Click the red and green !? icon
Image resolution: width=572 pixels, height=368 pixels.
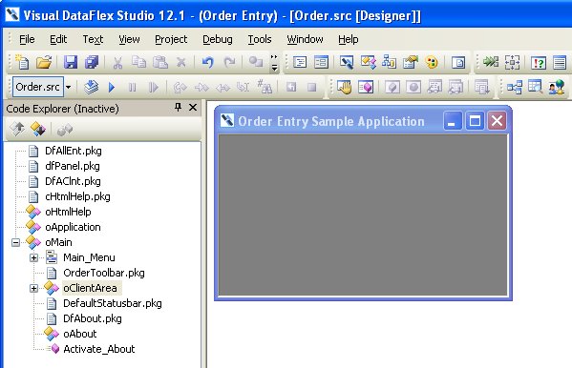538,62
